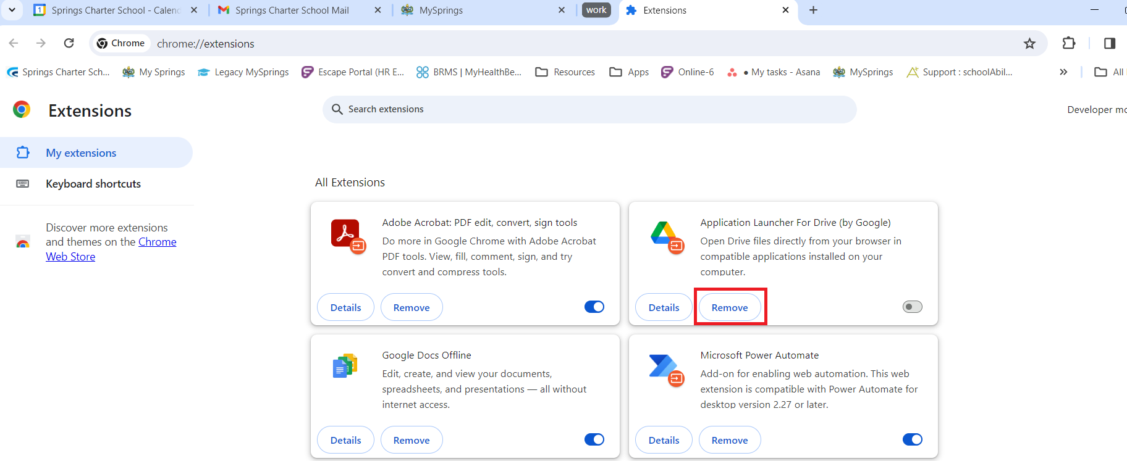This screenshot has width=1127, height=461.
Task: Expand the tab search dropdown arrow
Action: pyautogui.click(x=12, y=10)
